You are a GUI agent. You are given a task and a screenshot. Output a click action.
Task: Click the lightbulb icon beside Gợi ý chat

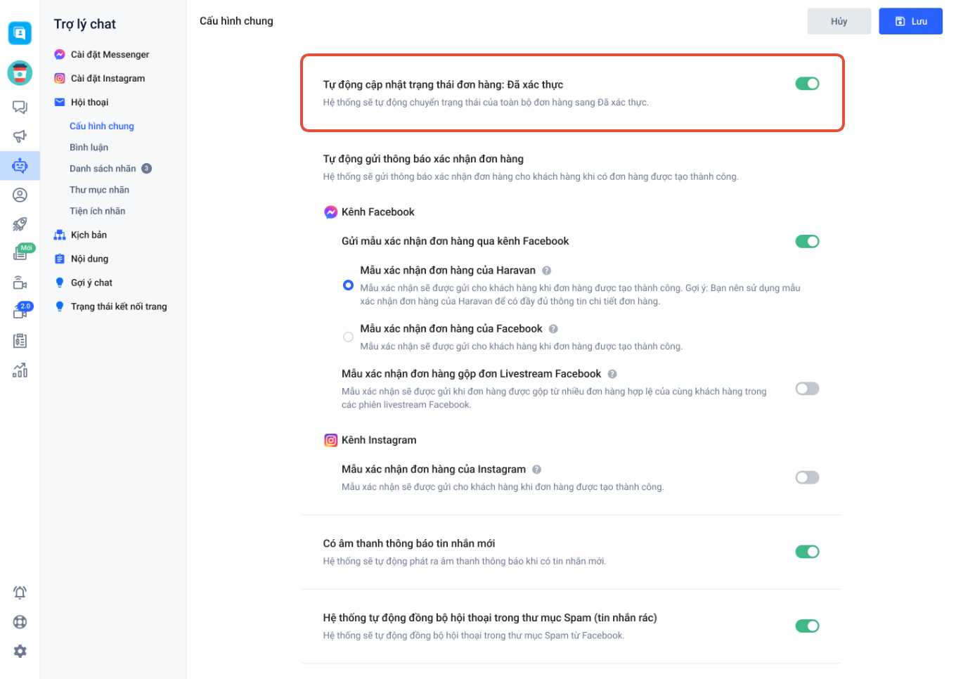(x=60, y=283)
